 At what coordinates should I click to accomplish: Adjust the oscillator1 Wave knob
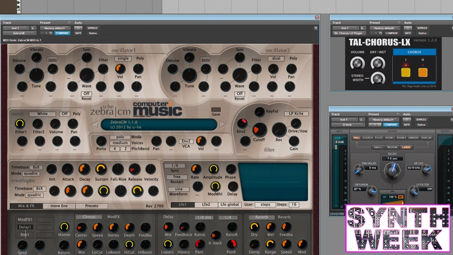pyautogui.click(x=87, y=75)
